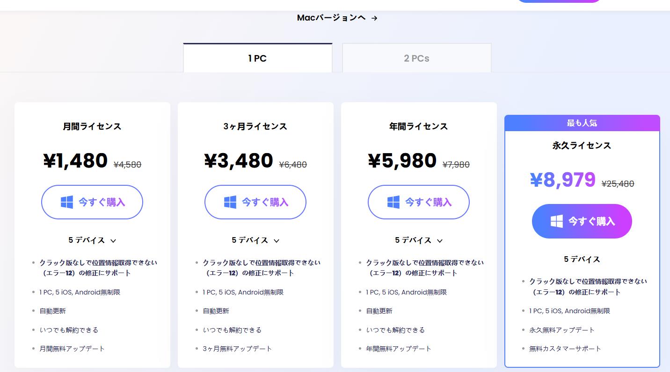Select the 1 PC tab
The height and width of the screenshot is (372, 670).
[x=258, y=58]
